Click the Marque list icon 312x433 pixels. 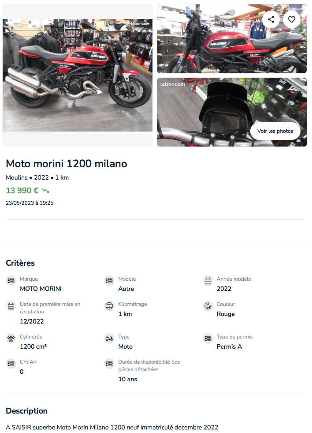[11, 281]
